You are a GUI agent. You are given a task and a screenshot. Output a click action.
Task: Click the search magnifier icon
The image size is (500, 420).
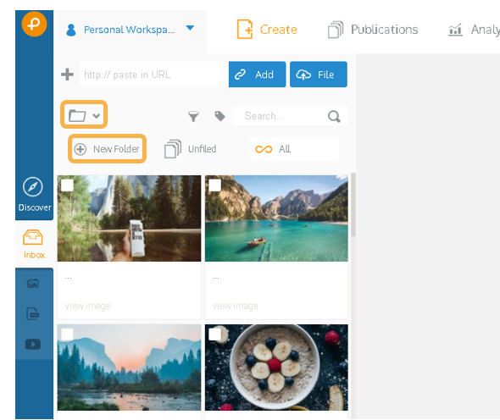point(334,116)
